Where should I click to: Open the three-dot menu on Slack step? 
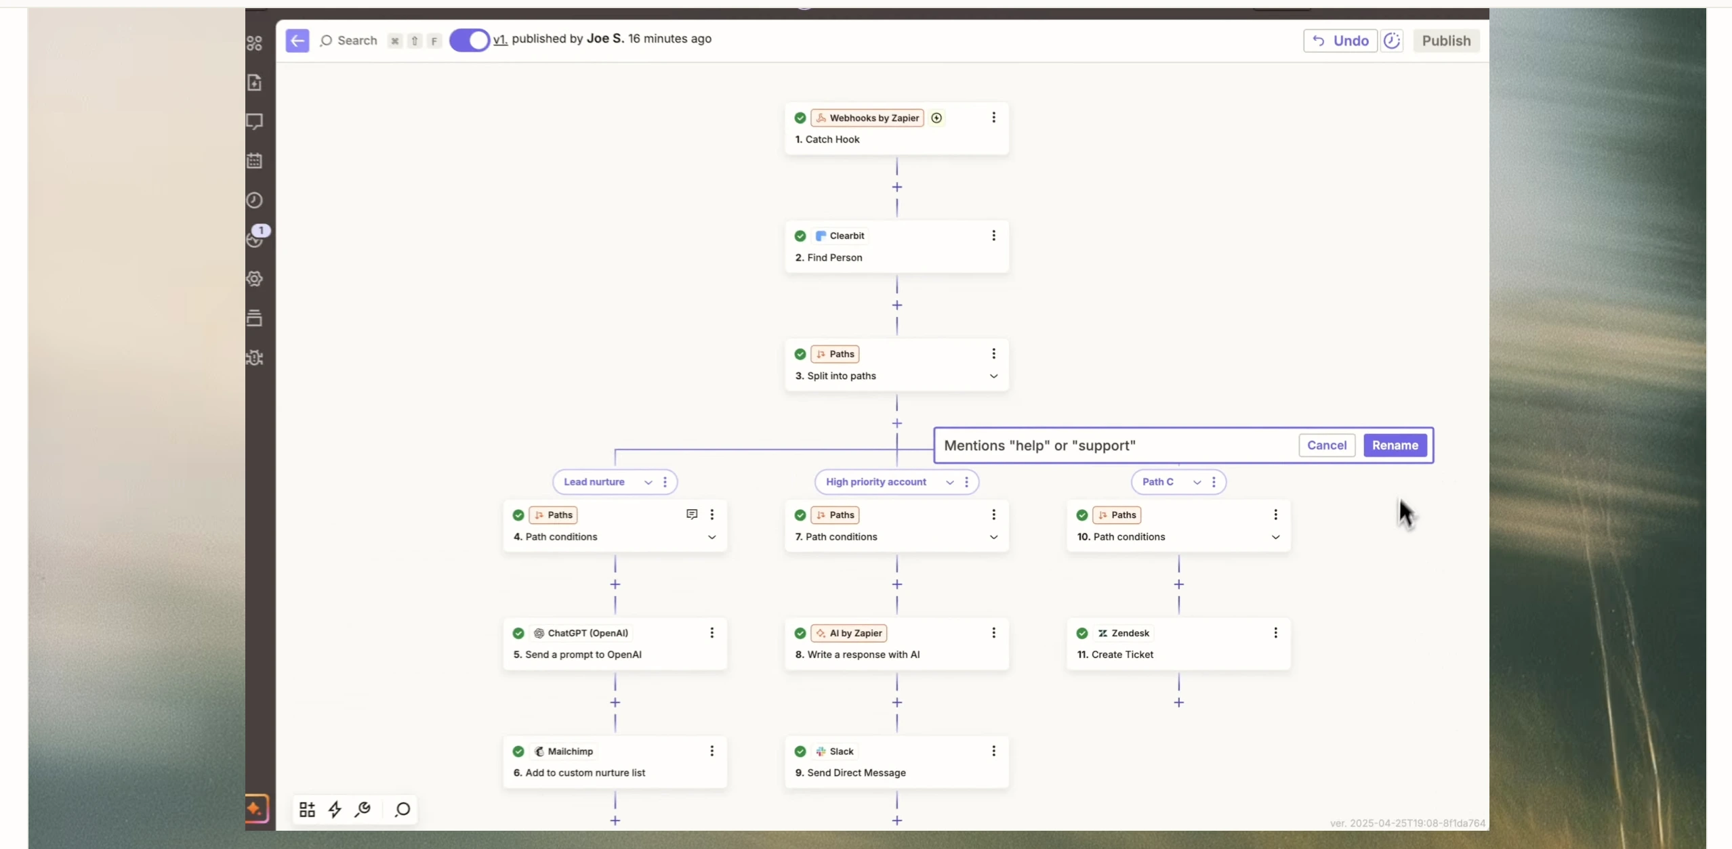(993, 751)
